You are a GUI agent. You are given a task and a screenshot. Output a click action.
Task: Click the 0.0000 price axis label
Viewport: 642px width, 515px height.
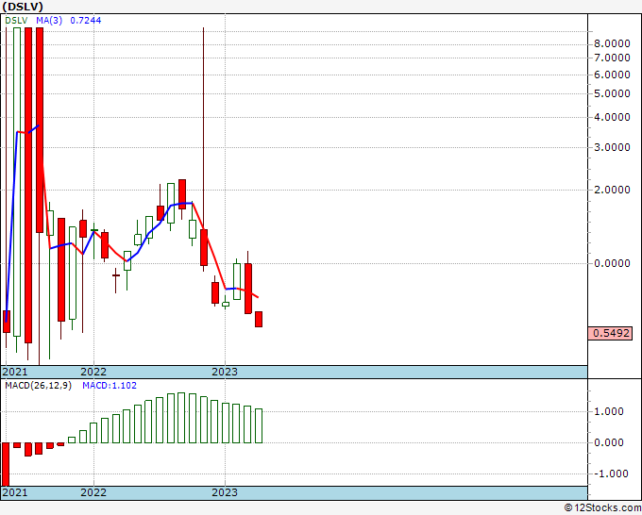pyautogui.click(x=612, y=263)
